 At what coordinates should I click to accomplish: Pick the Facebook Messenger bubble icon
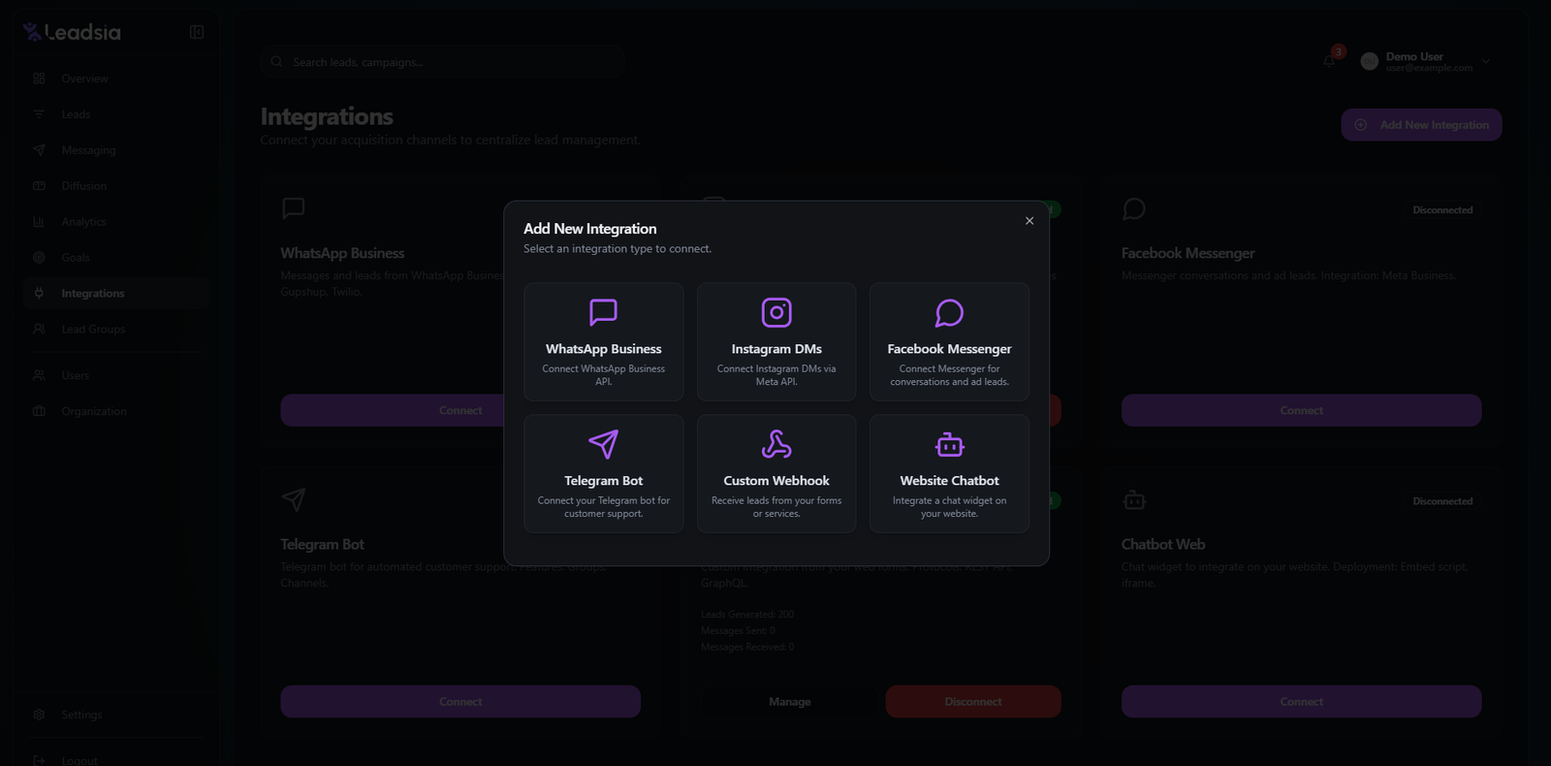click(x=949, y=312)
